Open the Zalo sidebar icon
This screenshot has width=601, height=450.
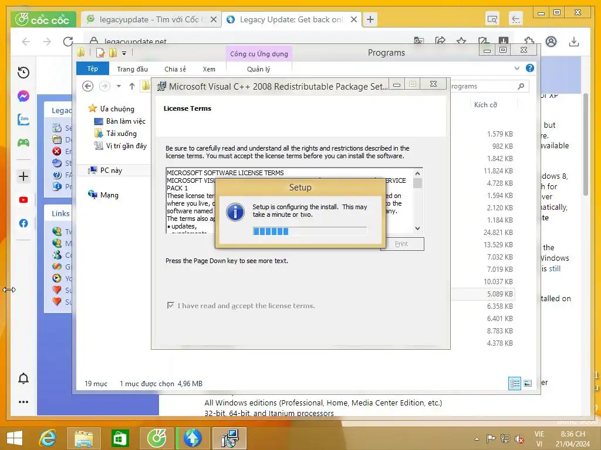coord(23,120)
